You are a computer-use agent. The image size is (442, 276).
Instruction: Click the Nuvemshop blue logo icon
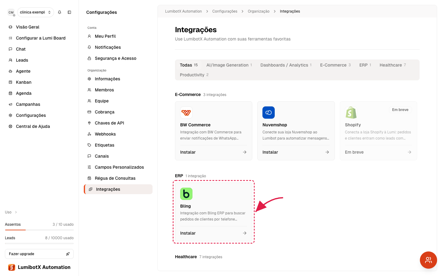(269, 113)
